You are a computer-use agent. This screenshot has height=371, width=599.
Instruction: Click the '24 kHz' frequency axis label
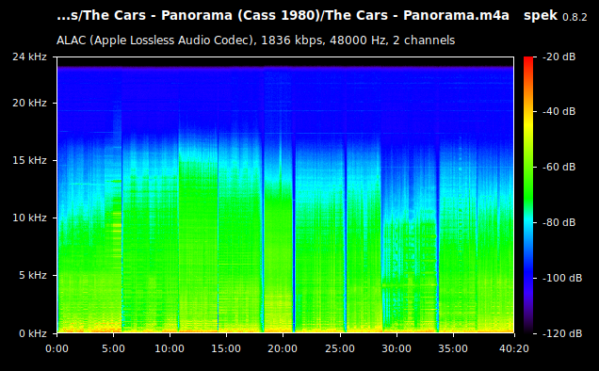coord(29,56)
